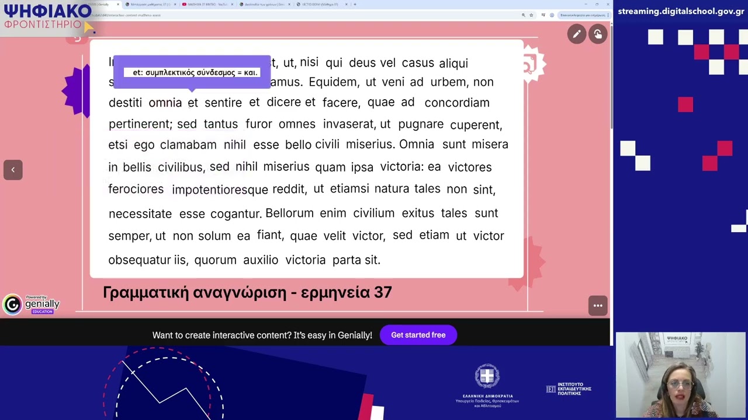Click Get started free button
The image size is (748, 420).
[x=418, y=335]
